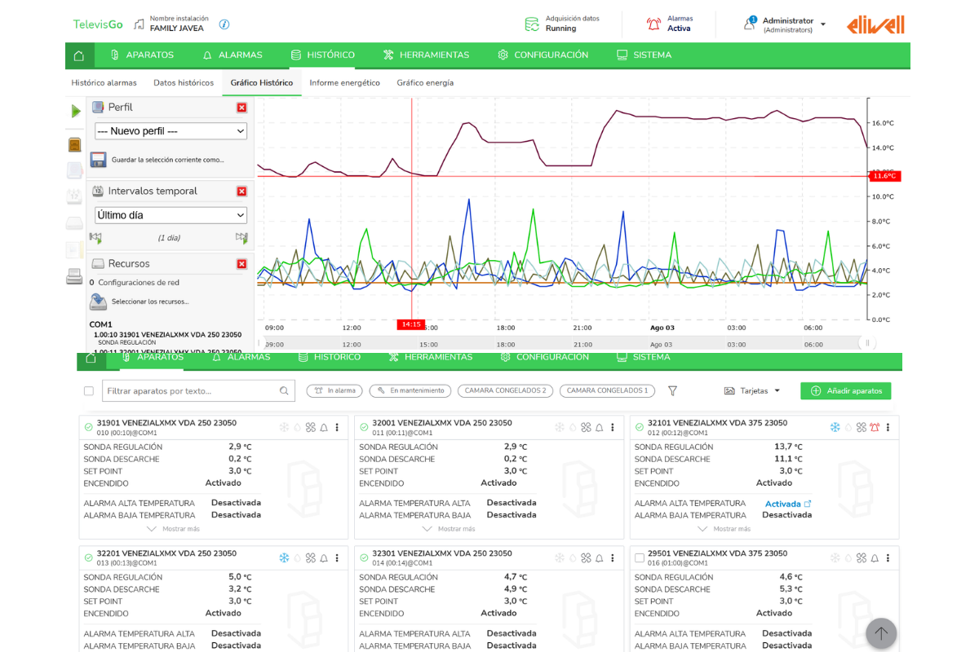The height and width of the screenshot is (652, 979).
Task: Click the printer icon in the sidebar
Action: coord(74,276)
